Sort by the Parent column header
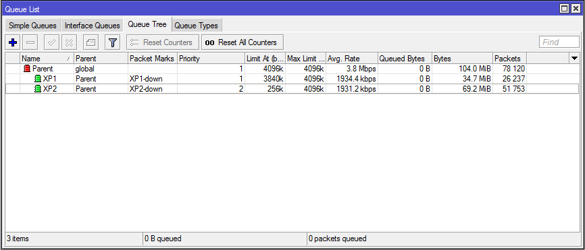The image size is (585, 250). coord(101,59)
